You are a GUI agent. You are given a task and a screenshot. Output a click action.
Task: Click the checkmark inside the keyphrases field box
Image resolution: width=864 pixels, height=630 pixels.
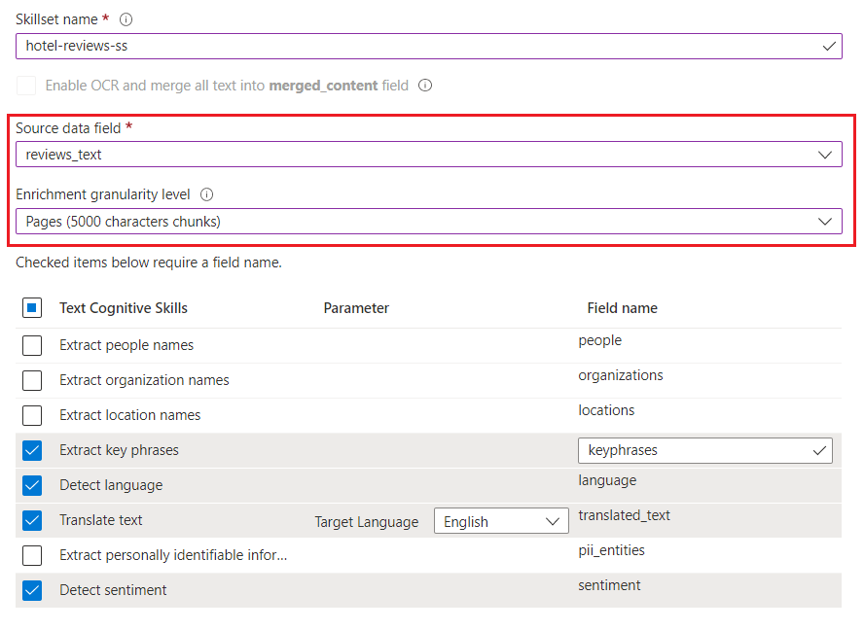(x=817, y=450)
